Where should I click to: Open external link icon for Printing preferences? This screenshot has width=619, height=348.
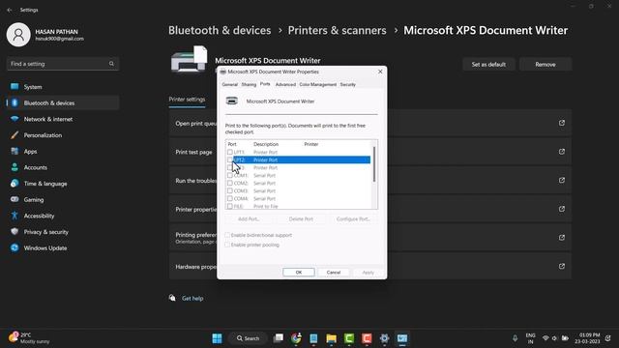pos(562,238)
